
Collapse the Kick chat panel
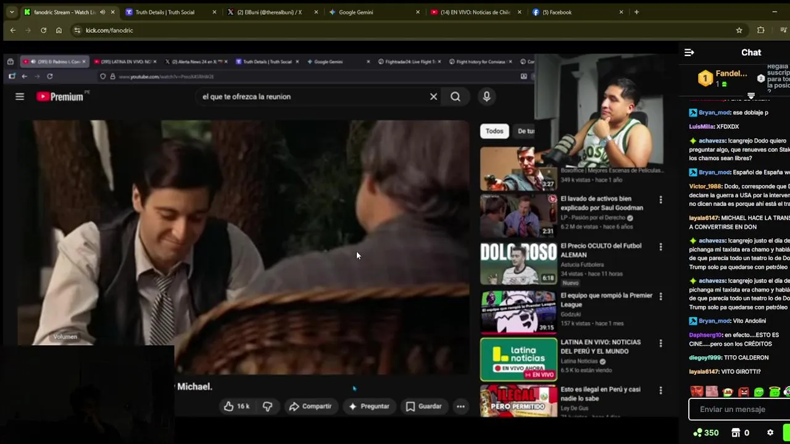click(x=689, y=52)
